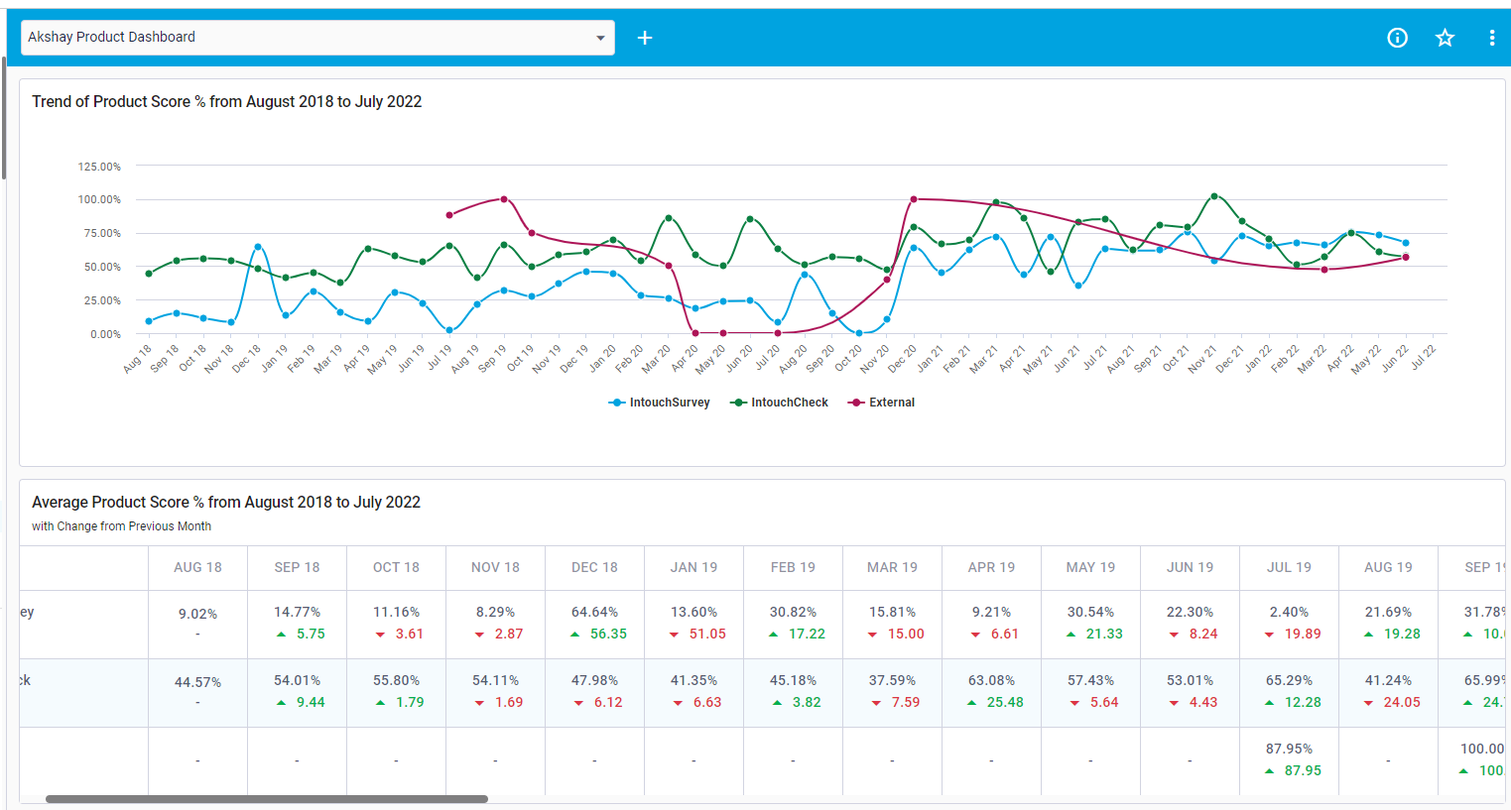Select the JUL 19 column header

coord(1289,567)
